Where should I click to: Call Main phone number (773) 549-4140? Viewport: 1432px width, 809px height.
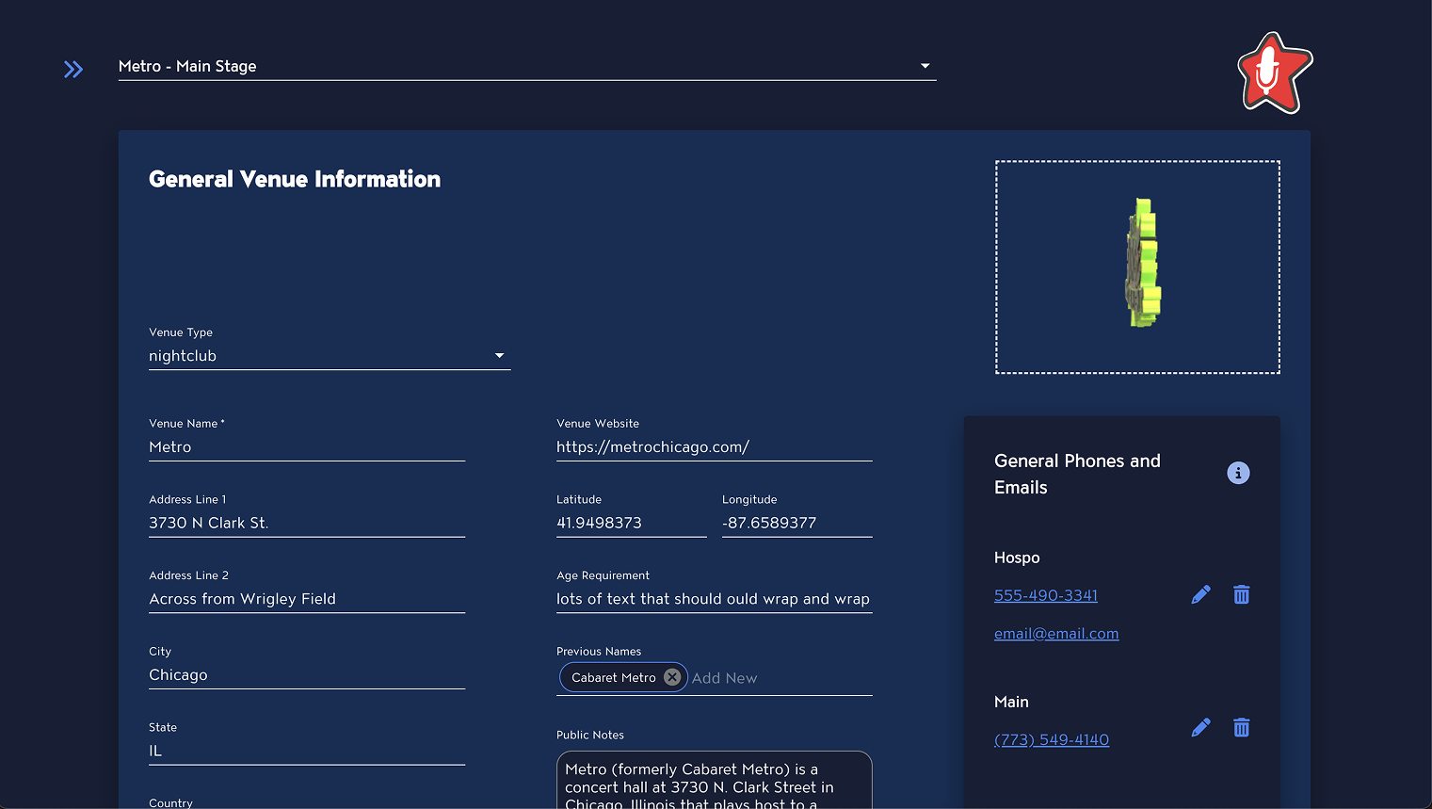pyautogui.click(x=1052, y=740)
